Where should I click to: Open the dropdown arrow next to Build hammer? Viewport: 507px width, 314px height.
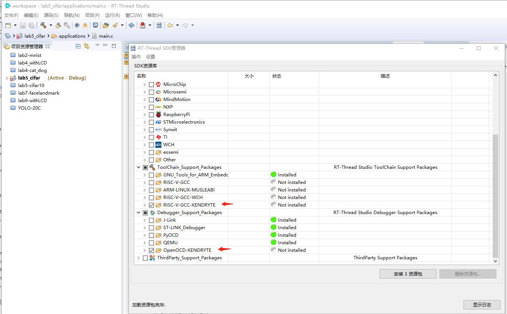click(51, 25)
